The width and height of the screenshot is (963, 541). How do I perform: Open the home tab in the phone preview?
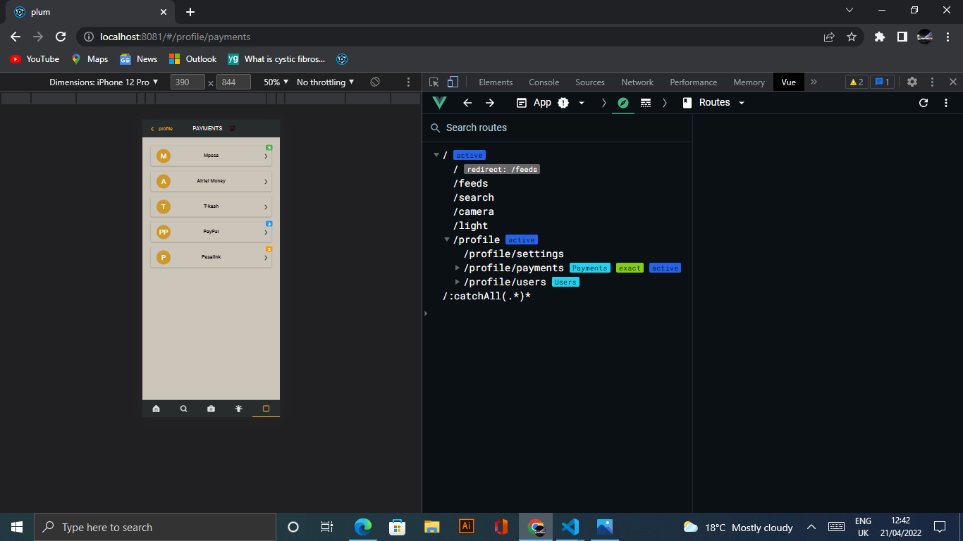[x=156, y=409]
